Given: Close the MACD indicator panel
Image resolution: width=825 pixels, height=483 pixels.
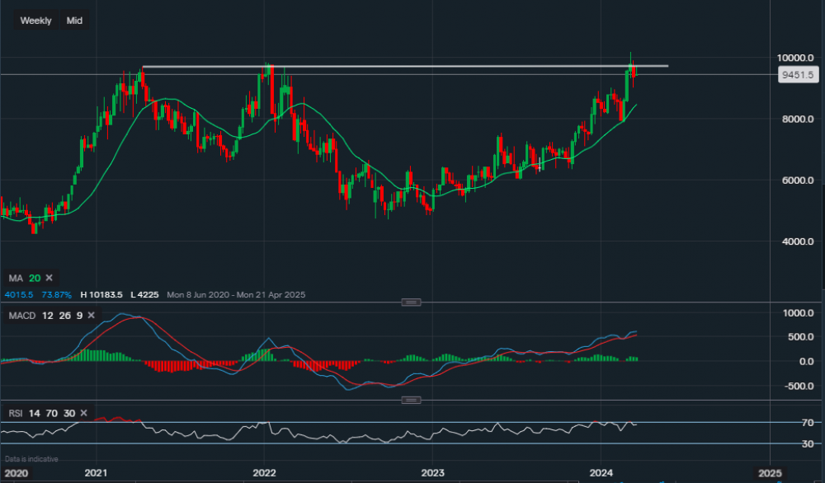Looking at the screenshot, I should pyautogui.click(x=91, y=316).
